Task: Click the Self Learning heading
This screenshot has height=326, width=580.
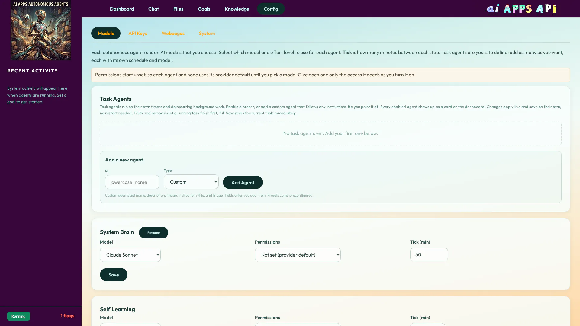Action: (118, 309)
